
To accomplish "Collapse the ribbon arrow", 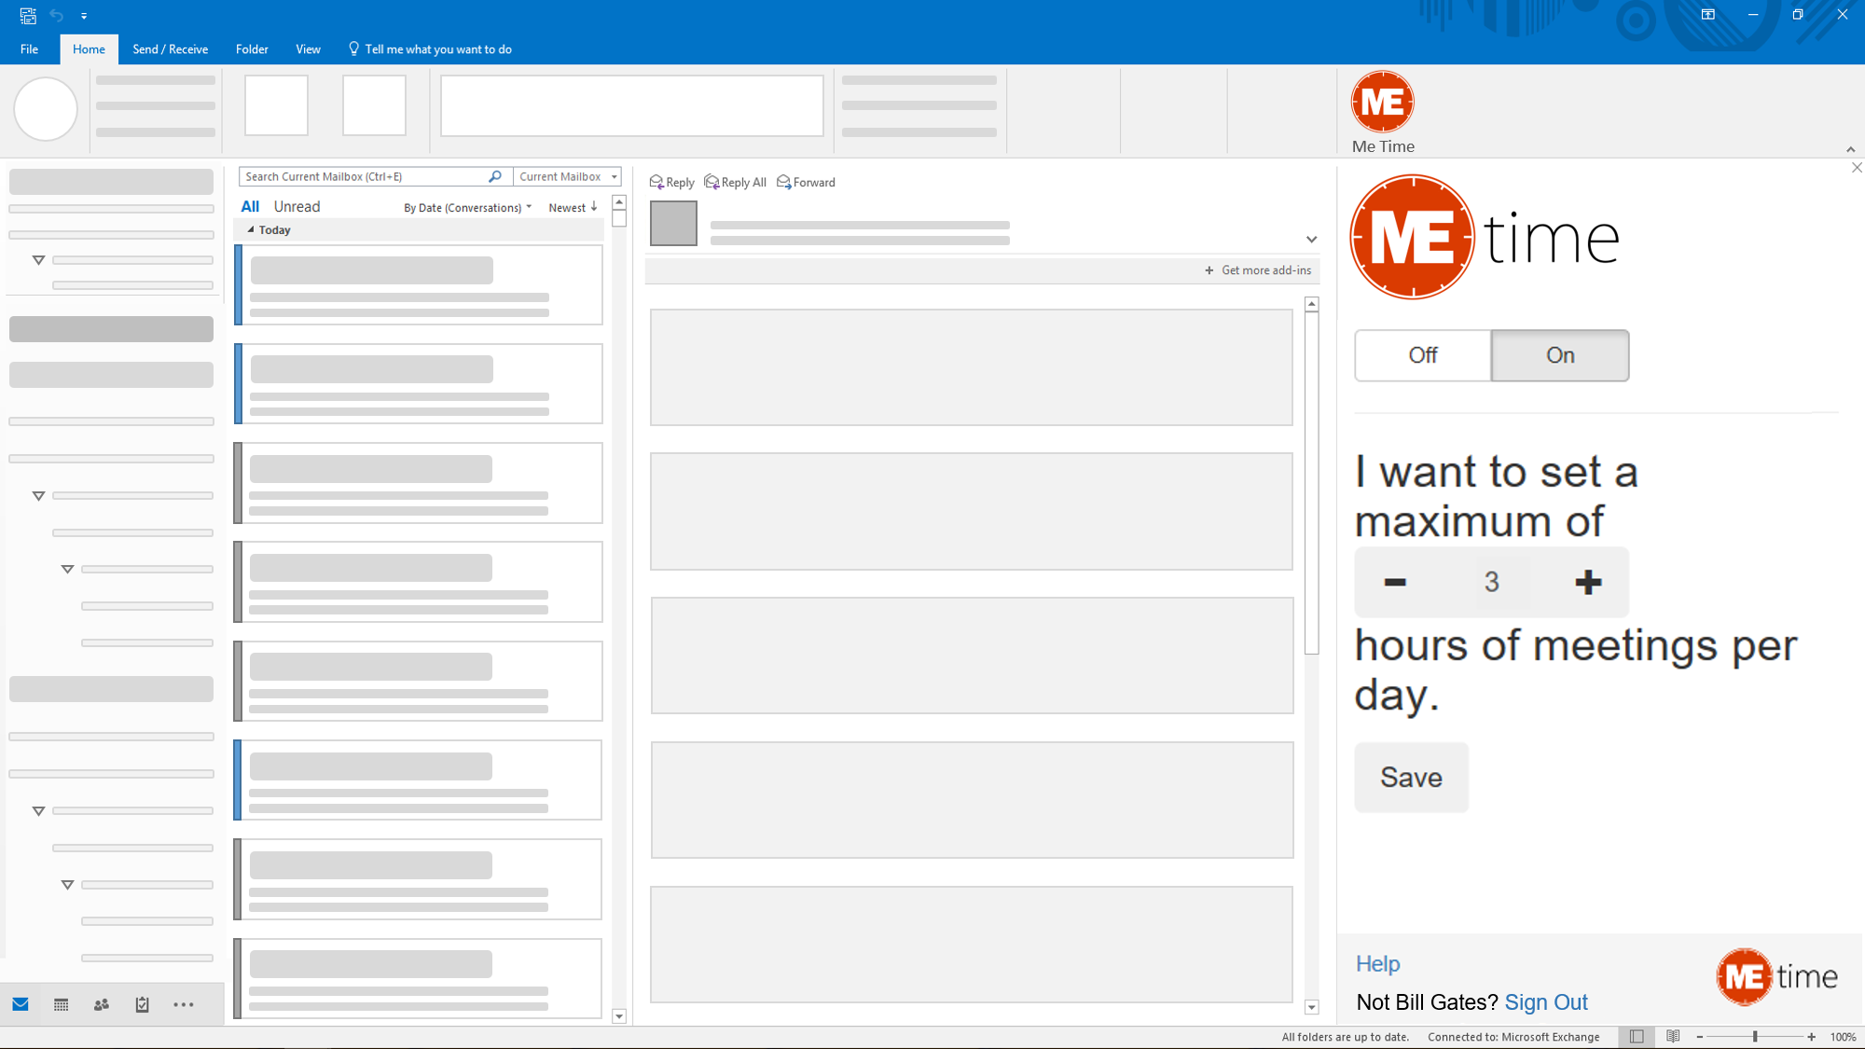I will (1850, 149).
